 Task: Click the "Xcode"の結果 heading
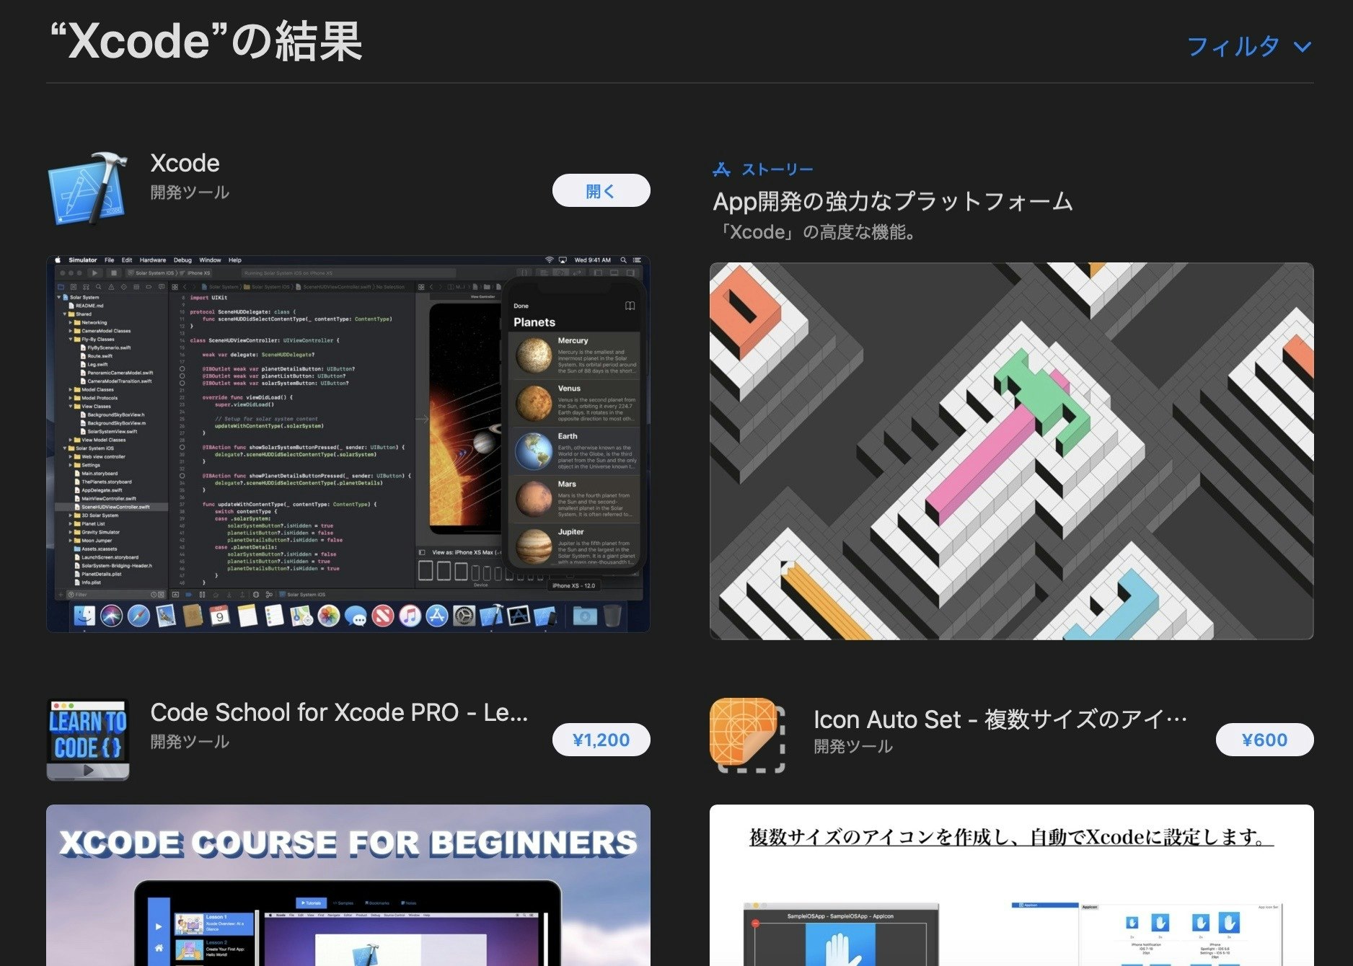click(x=206, y=41)
